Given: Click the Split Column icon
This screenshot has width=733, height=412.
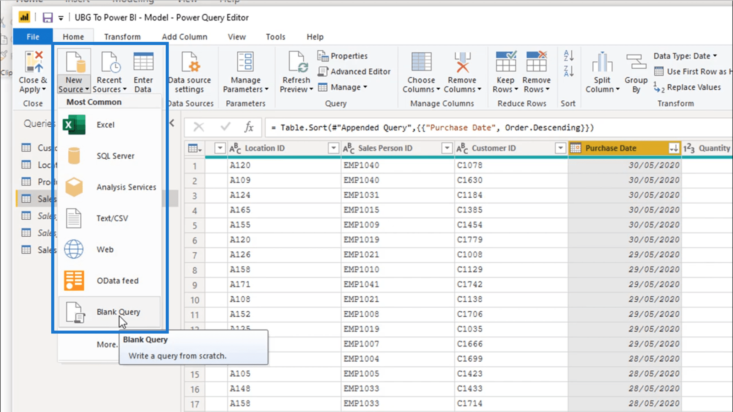Looking at the screenshot, I should [602, 62].
